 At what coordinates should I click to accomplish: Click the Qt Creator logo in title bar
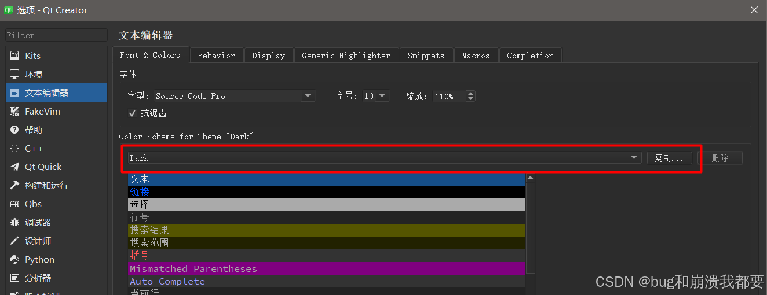(9, 9)
